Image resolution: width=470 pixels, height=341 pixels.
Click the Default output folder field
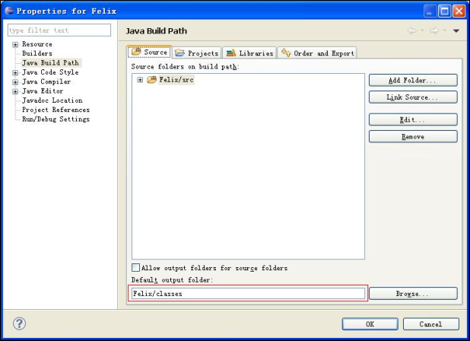pyautogui.click(x=248, y=294)
